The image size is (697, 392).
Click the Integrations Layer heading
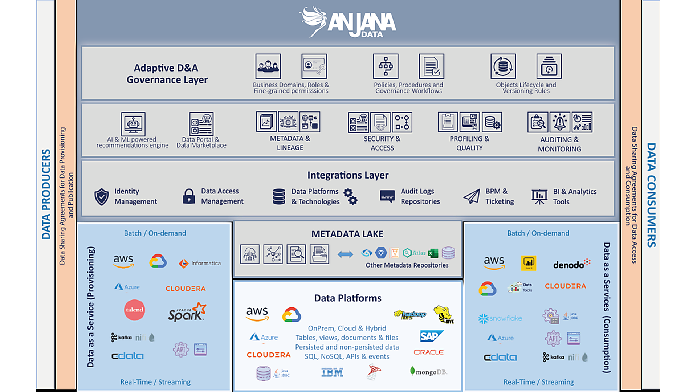click(347, 175)
